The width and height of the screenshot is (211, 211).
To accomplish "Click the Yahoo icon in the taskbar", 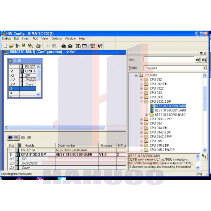I will pyautogui.click(x=40, y=179).
